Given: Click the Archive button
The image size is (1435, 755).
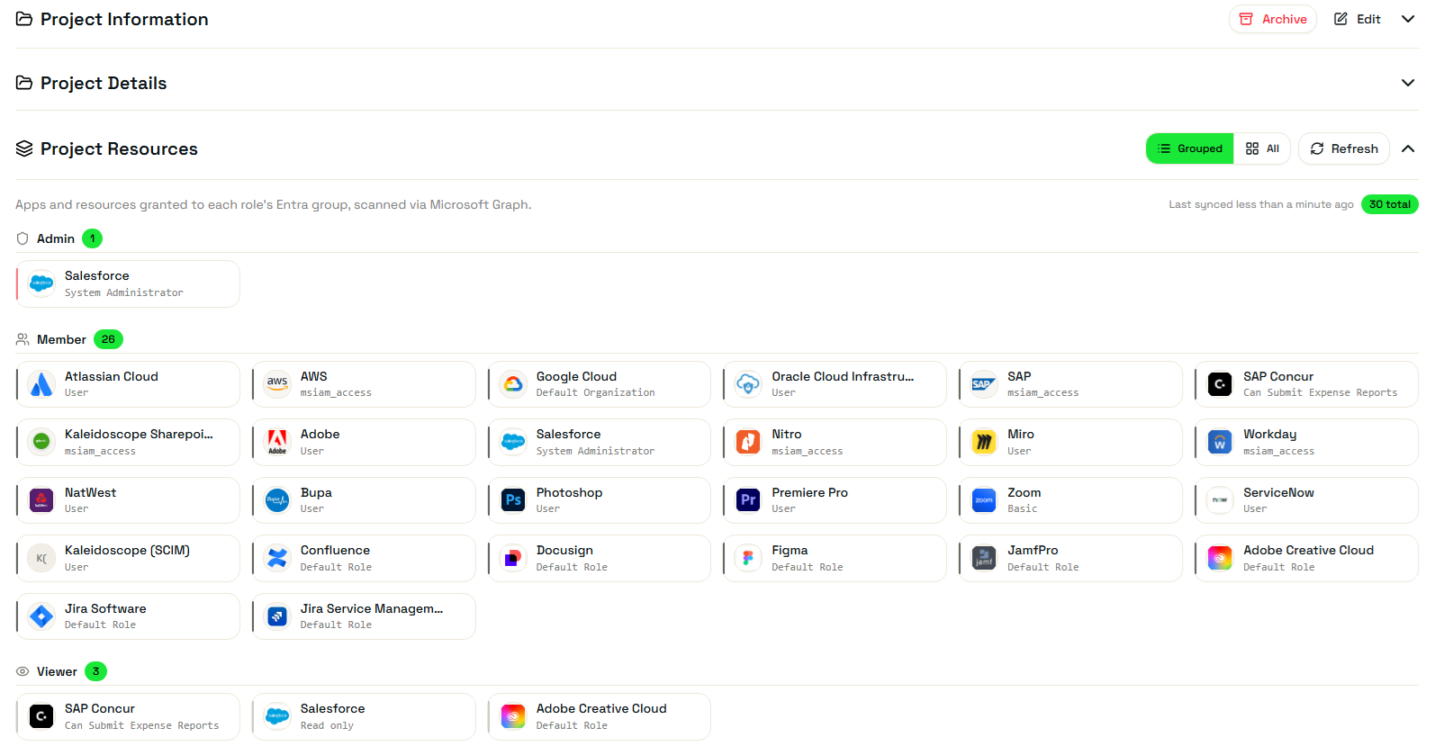Looking at the screenshot, I should click(x=1273, y=19).
